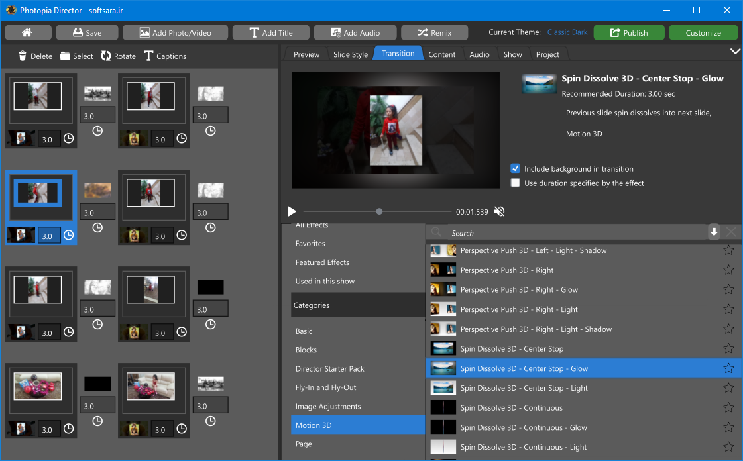Screen dimensions: 743x461
Task: Enable Use duration specified by the effect
Action: point(516,183)
